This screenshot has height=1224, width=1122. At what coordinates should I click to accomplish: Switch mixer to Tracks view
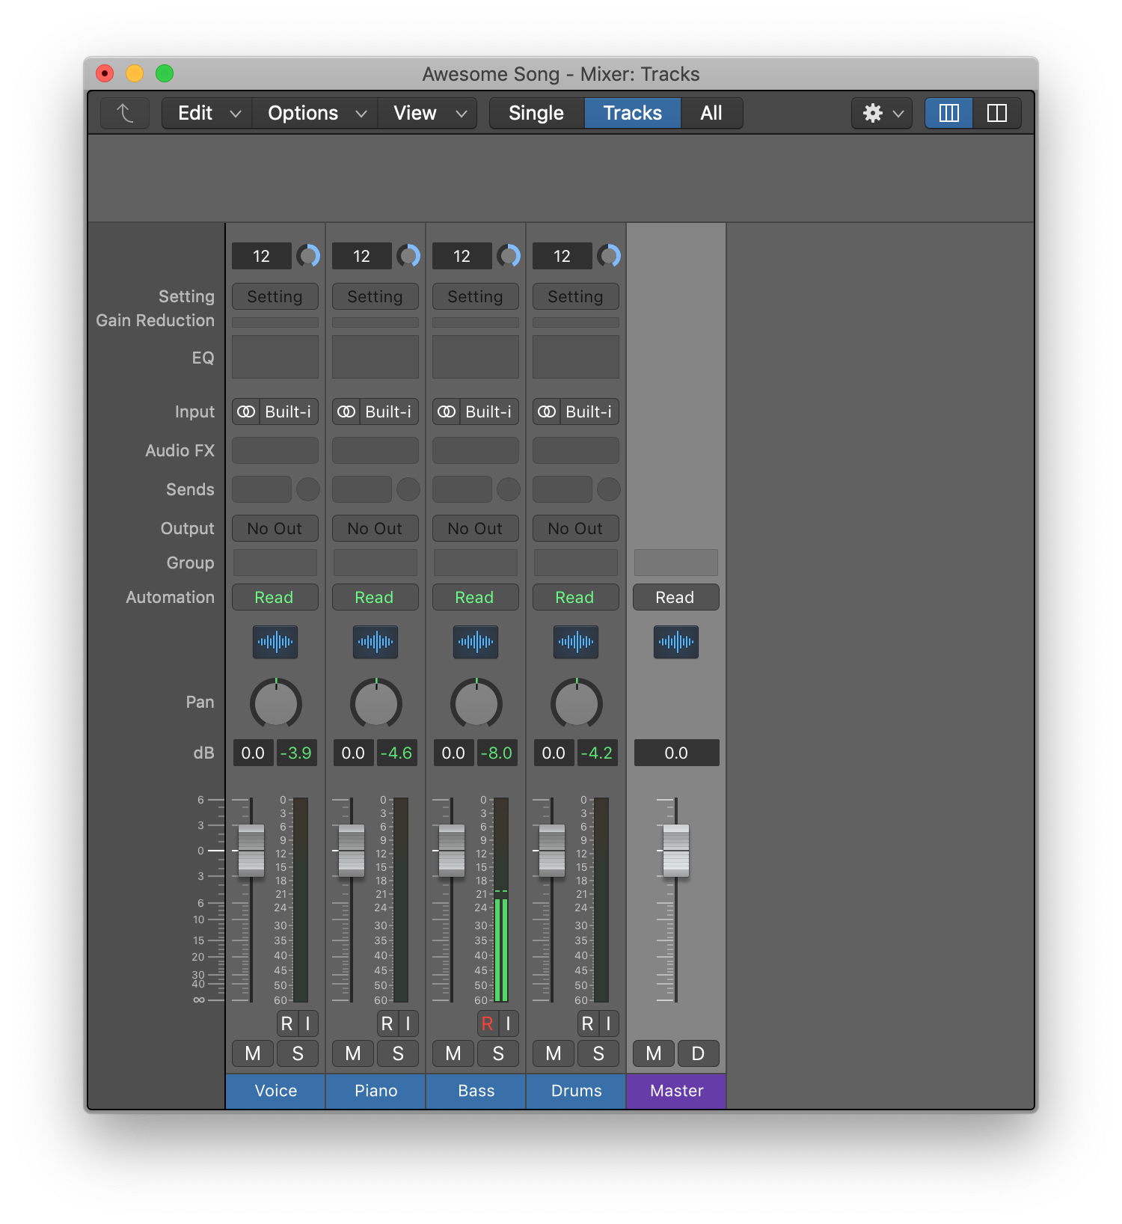click(633, 113)
